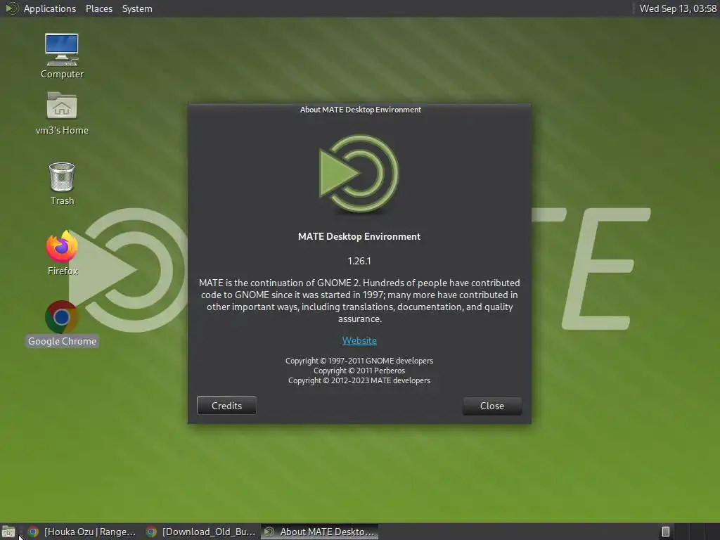This screenshot has width=720, height=540.
Task: Open the Applications menu
Action: pos(50,8)
